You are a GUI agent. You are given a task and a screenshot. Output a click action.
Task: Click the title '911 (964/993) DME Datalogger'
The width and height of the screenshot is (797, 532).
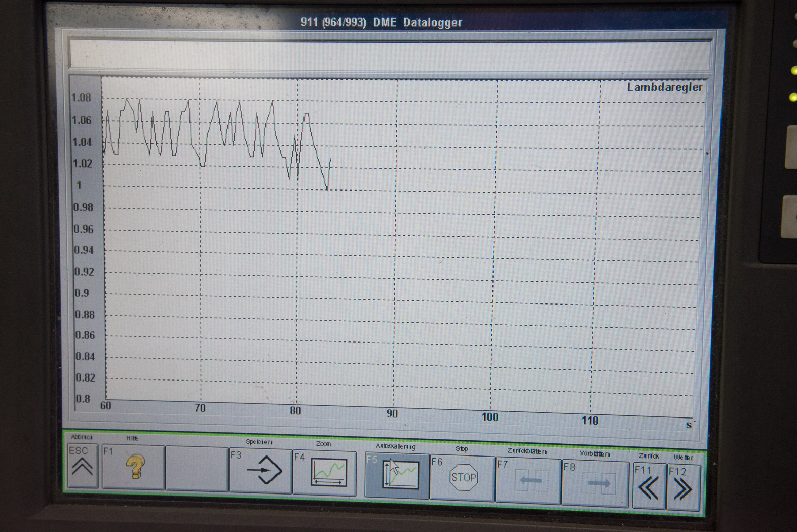point(381,22)
